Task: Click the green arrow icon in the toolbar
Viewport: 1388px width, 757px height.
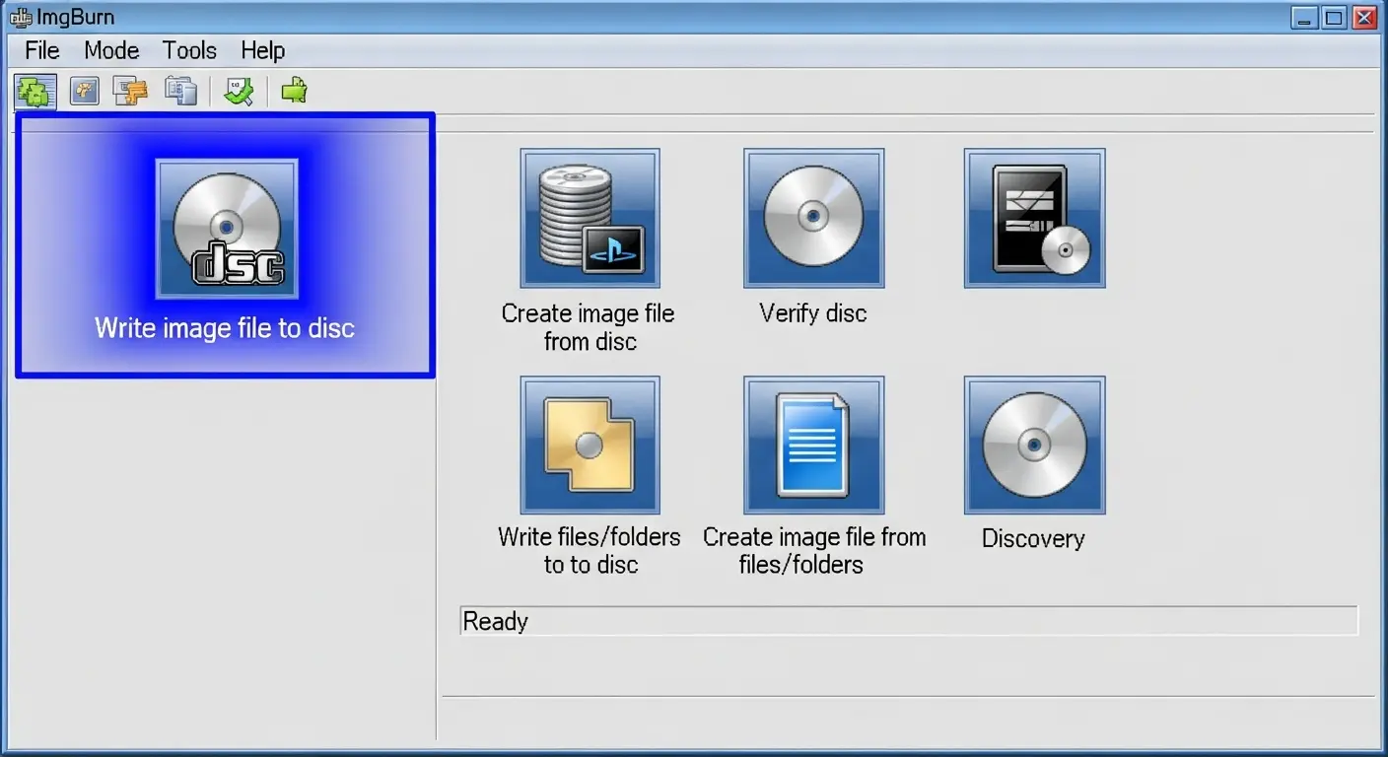Action: click(294, 92)
